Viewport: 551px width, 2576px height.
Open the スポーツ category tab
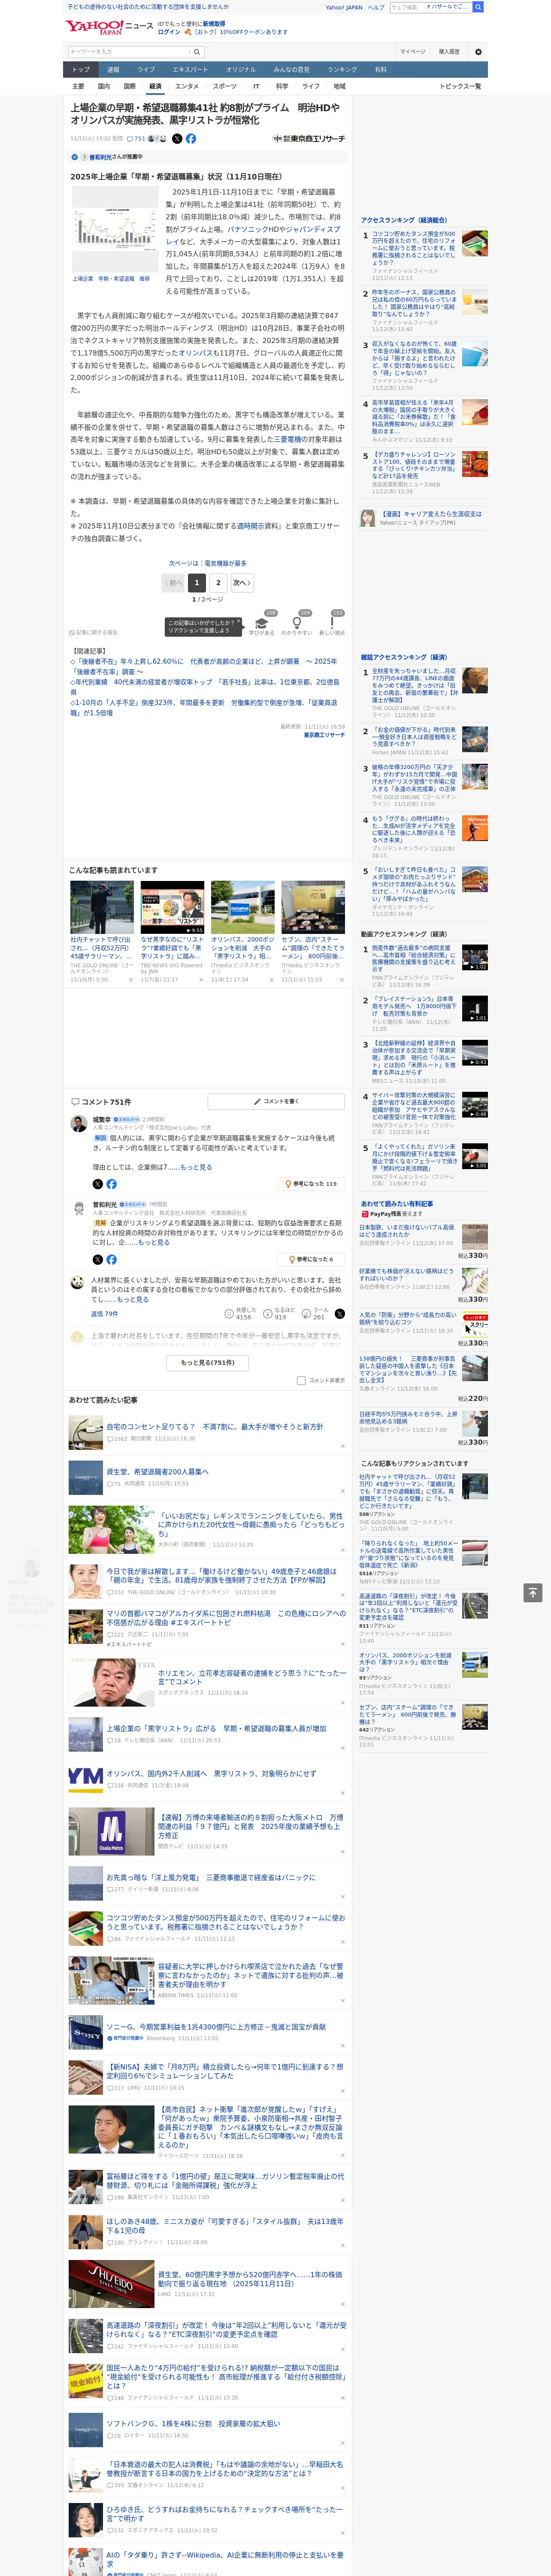click(225, 86)
